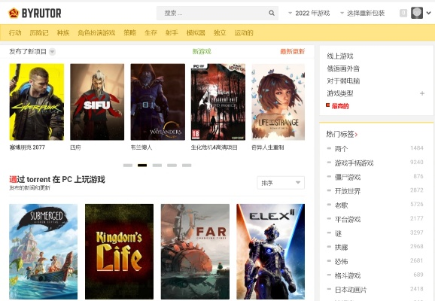Open the Submerged game cover
Viewport: 435px width, 301px height.
point(44,251)
